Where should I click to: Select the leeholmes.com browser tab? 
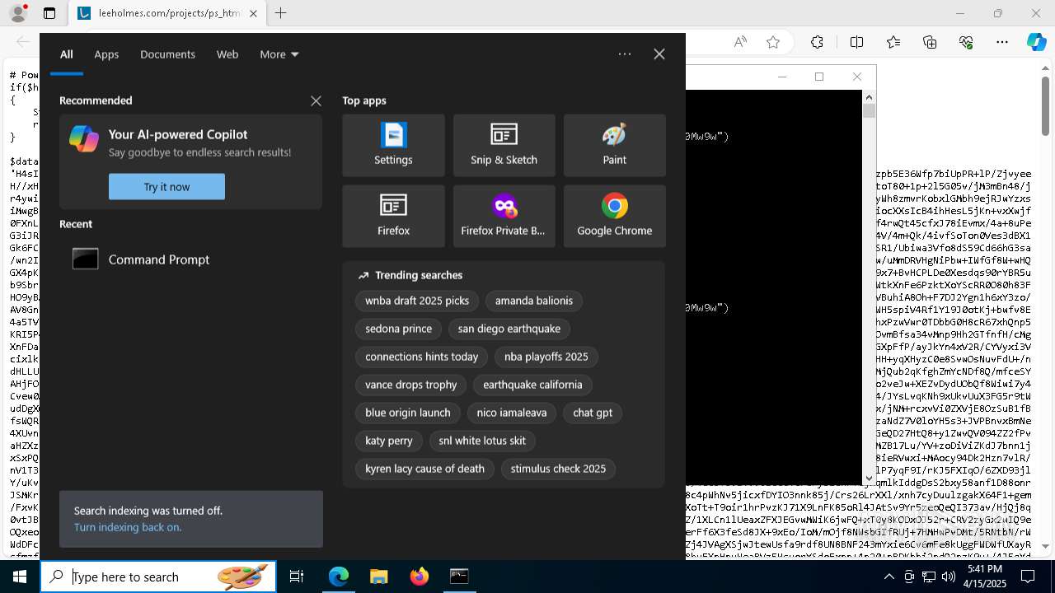(167, 13)
